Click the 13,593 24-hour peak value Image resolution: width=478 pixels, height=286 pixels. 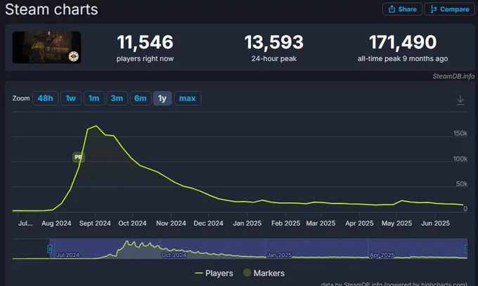coord(273,42)
